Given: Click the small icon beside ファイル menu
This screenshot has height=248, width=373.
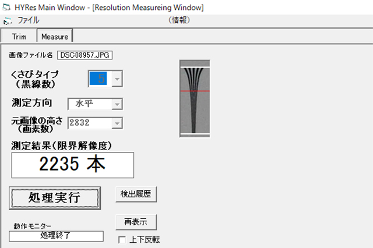Looking at the screenshot, I should [x=7, y=20].
